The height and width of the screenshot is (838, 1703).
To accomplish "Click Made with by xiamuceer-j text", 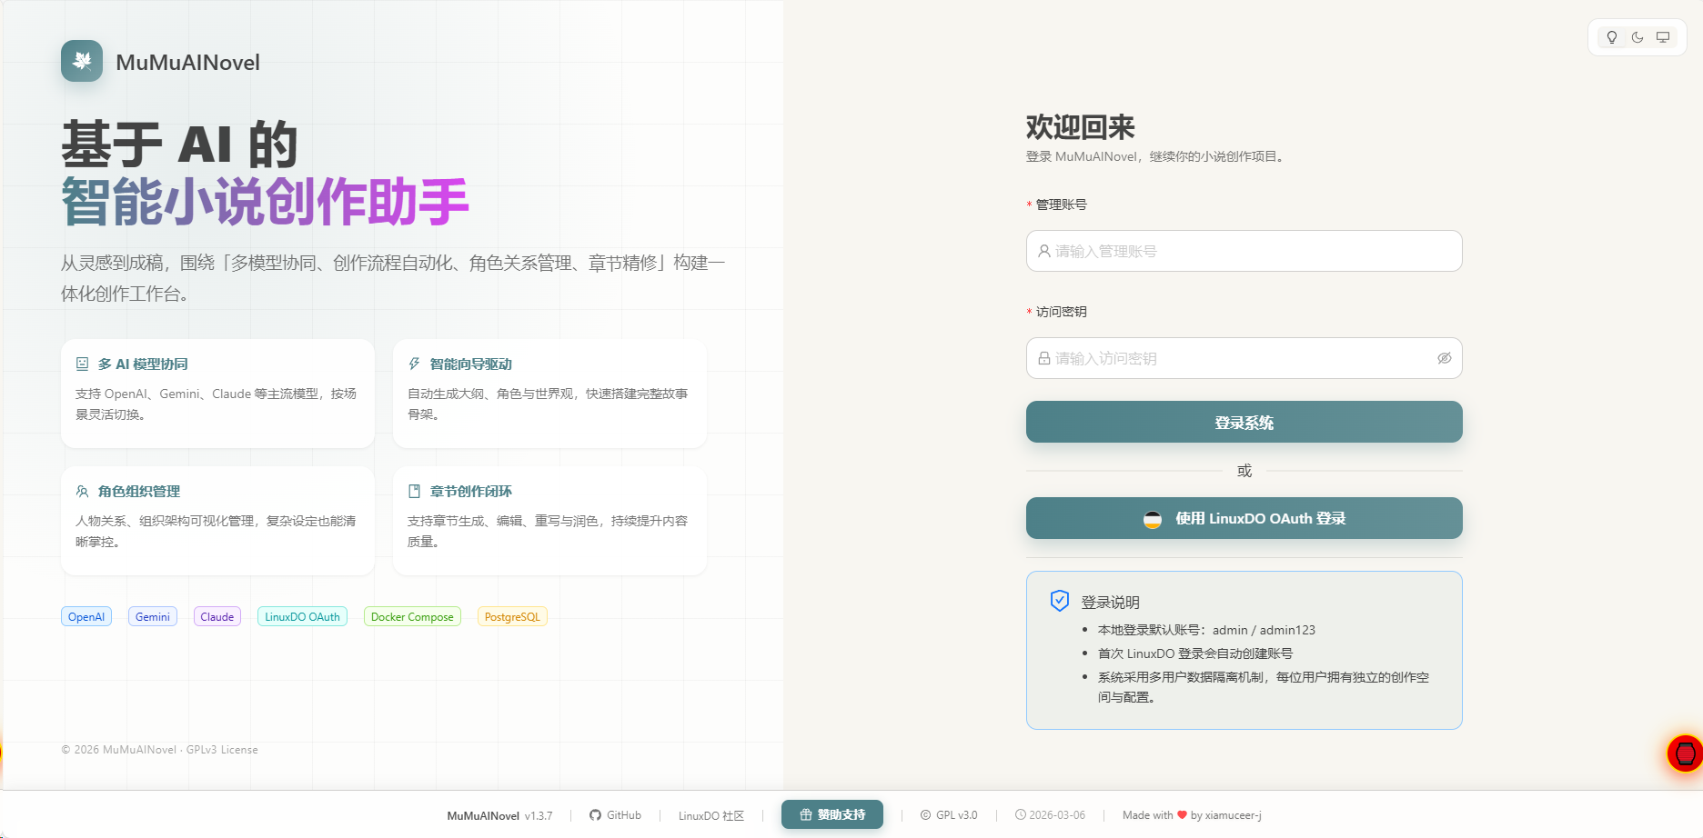I will [x=1192, y=815].
